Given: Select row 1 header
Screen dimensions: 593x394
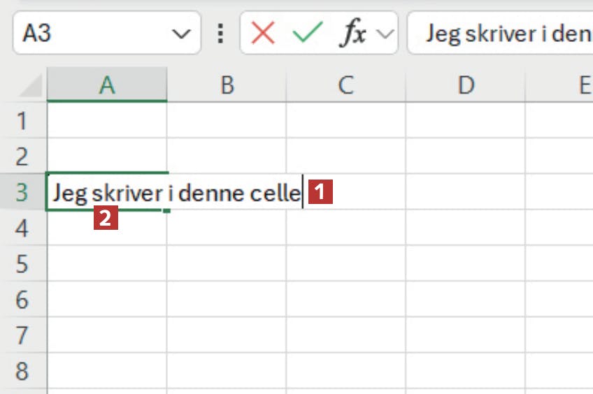Looking at the screenshot, I should pos(21,121).
